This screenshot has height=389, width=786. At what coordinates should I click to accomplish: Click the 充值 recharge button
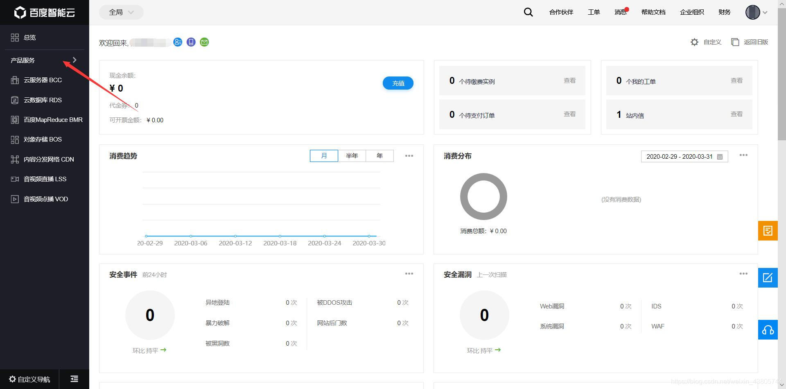pyautogui.click(x=398, y=83)
